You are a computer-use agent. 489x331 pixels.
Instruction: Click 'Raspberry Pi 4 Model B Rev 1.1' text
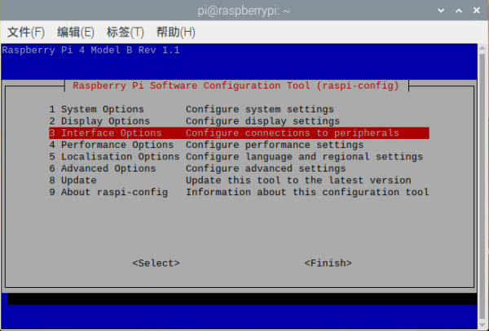(x=90, y=50)
